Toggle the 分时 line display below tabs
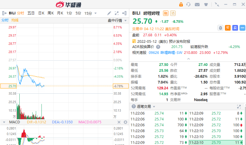 click(5, 20)
